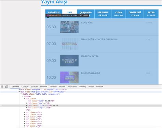Click the 09.00 time cell
This screenshot has height=128, width=162.
[51, 61]
